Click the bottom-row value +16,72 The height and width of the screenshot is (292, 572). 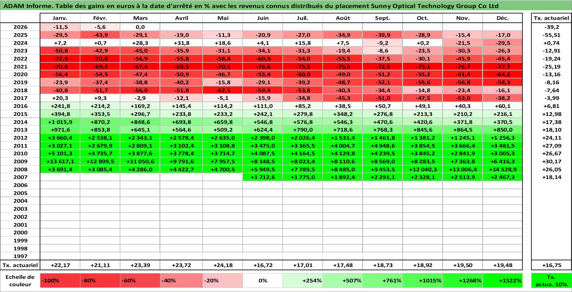[263, 265]
